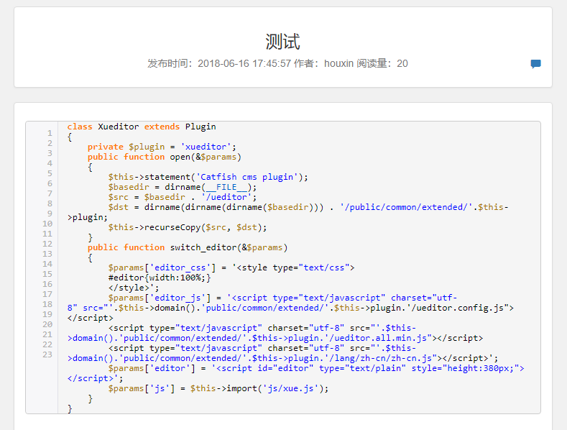
Task: Click code line 'class Xueditor extends Plugin'
Action: (x=142, y=127)
